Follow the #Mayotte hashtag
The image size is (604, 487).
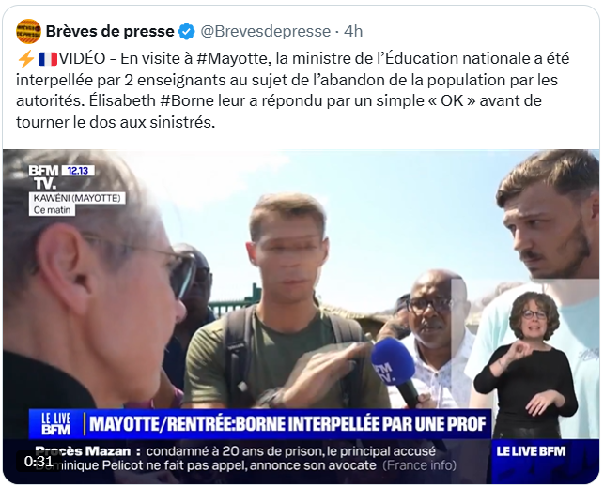(x=232, y=58)
